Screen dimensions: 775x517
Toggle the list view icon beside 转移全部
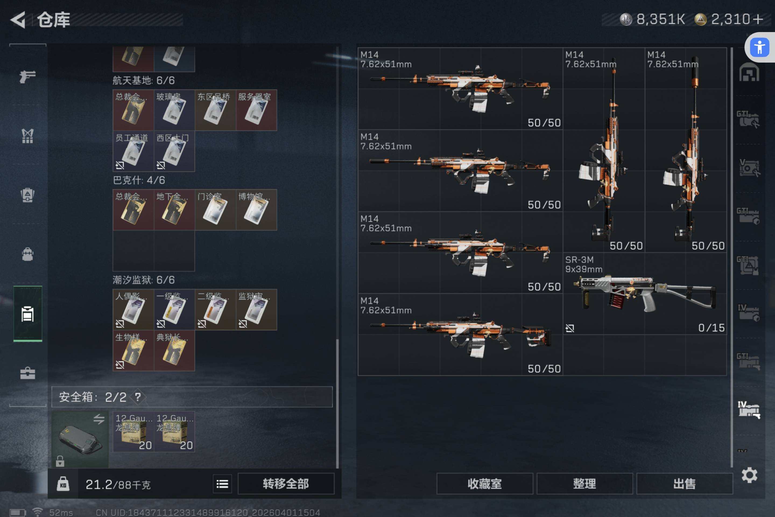222,484
